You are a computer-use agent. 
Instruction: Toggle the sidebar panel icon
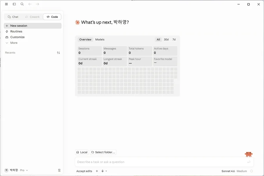(x=14, y=4)
